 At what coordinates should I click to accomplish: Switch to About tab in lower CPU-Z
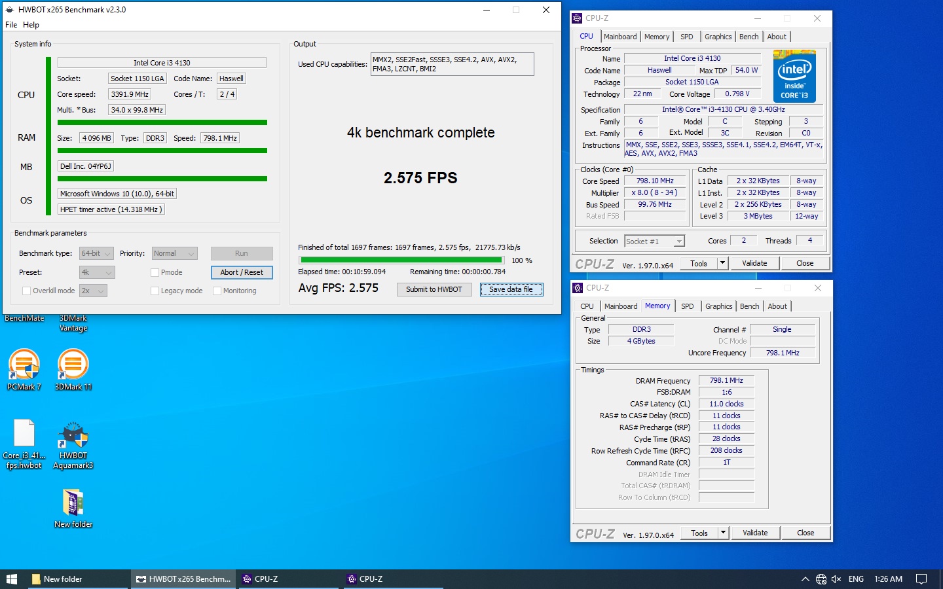click(777, 306)
